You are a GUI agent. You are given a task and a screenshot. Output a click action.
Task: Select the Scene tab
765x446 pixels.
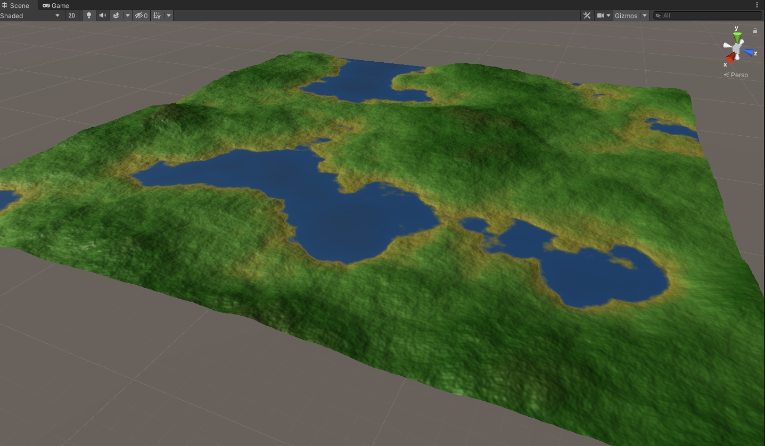tap(16, 5)
